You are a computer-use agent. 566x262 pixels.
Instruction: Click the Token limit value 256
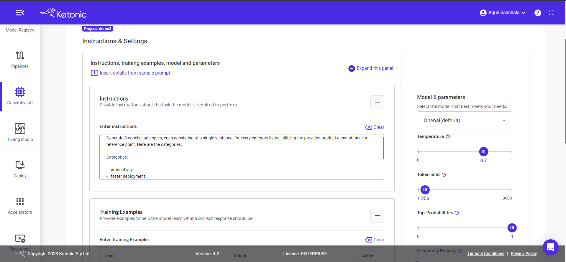[x=425, y=198]
